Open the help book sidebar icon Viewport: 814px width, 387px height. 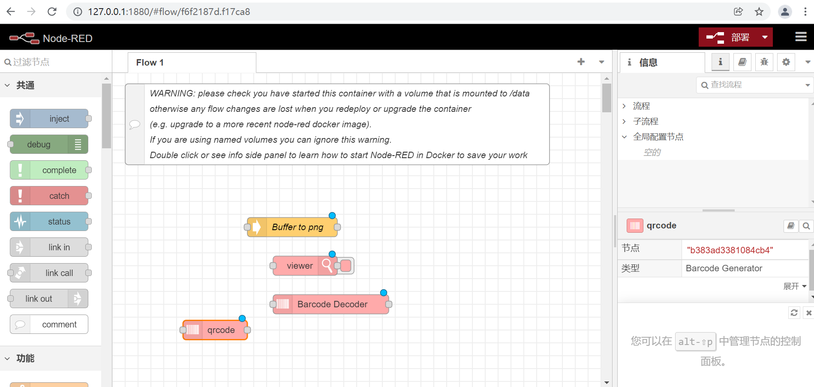coord(742,62)
